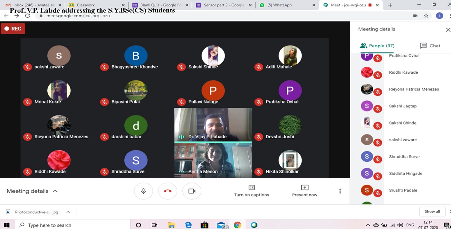451x229 pixels.
Task: Click the camera icon in the address bar
Action: pyautogui.click(x=415, y=15)
